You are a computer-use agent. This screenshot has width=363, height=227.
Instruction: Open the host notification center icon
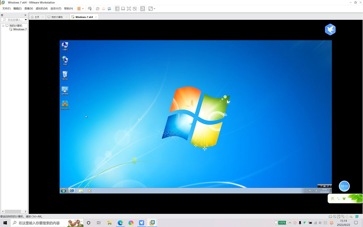tap(356, 223)
